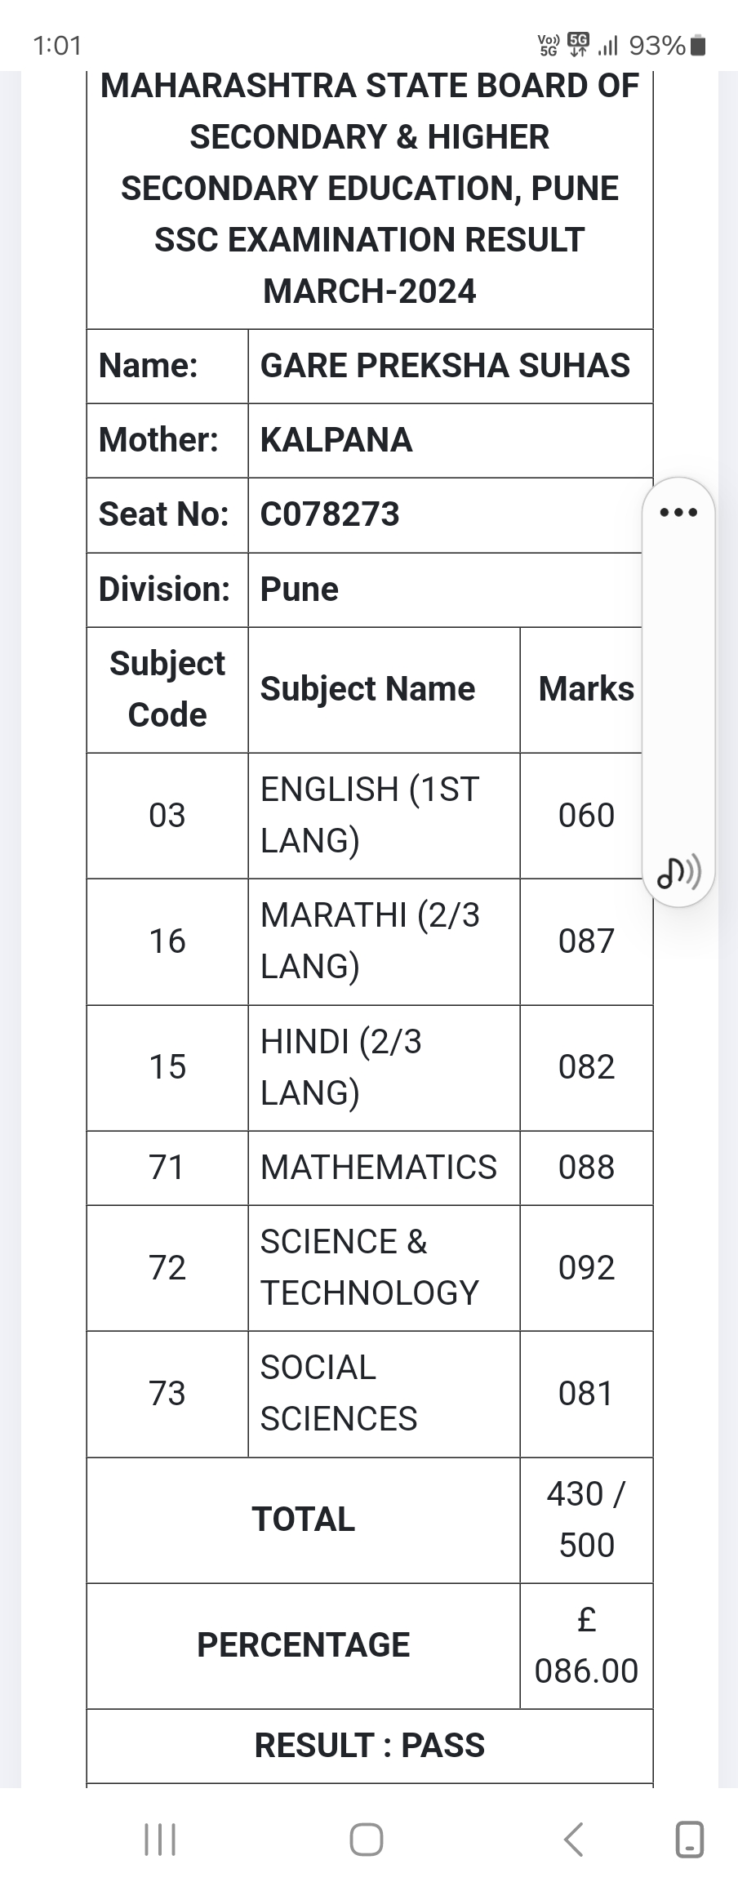Tap the clock time in status bar
738x1891 pixels.
(x=58, y=45)
